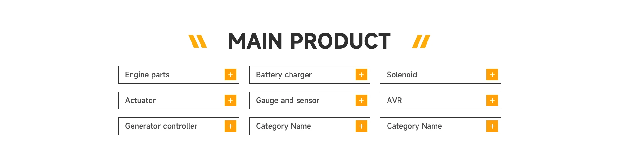Expand Category Name below Gauge and sensor

[x=361, y=126]
